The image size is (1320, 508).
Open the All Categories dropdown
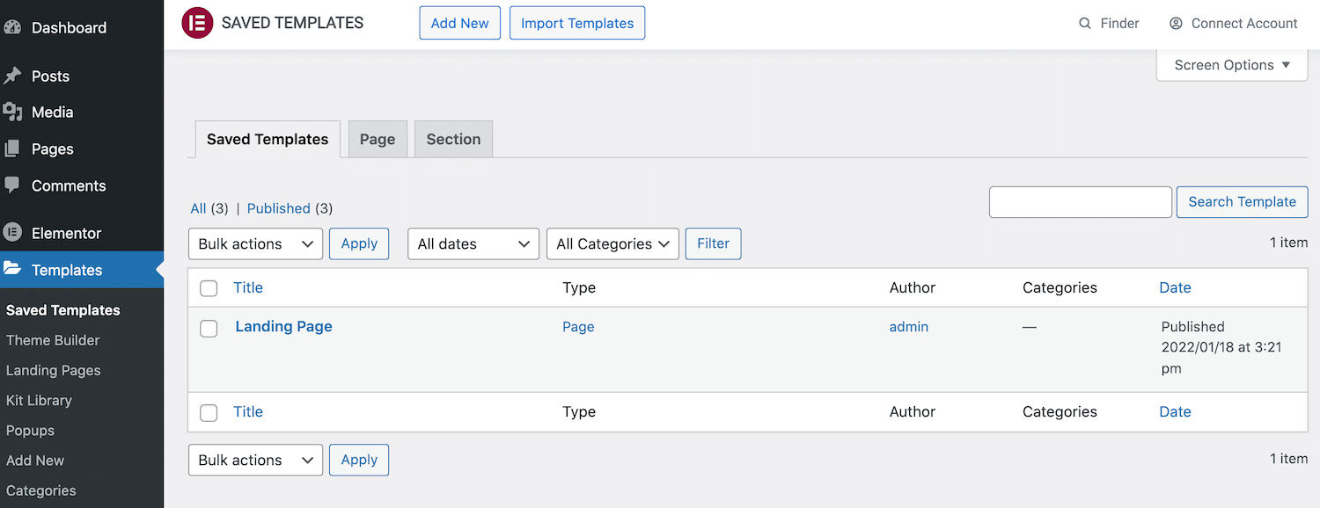tap(612, 243)
